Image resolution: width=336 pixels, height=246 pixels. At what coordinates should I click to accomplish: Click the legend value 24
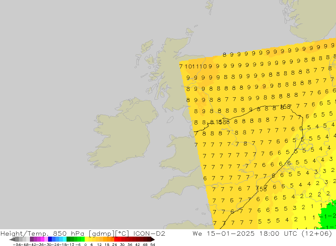coord(115,245)
